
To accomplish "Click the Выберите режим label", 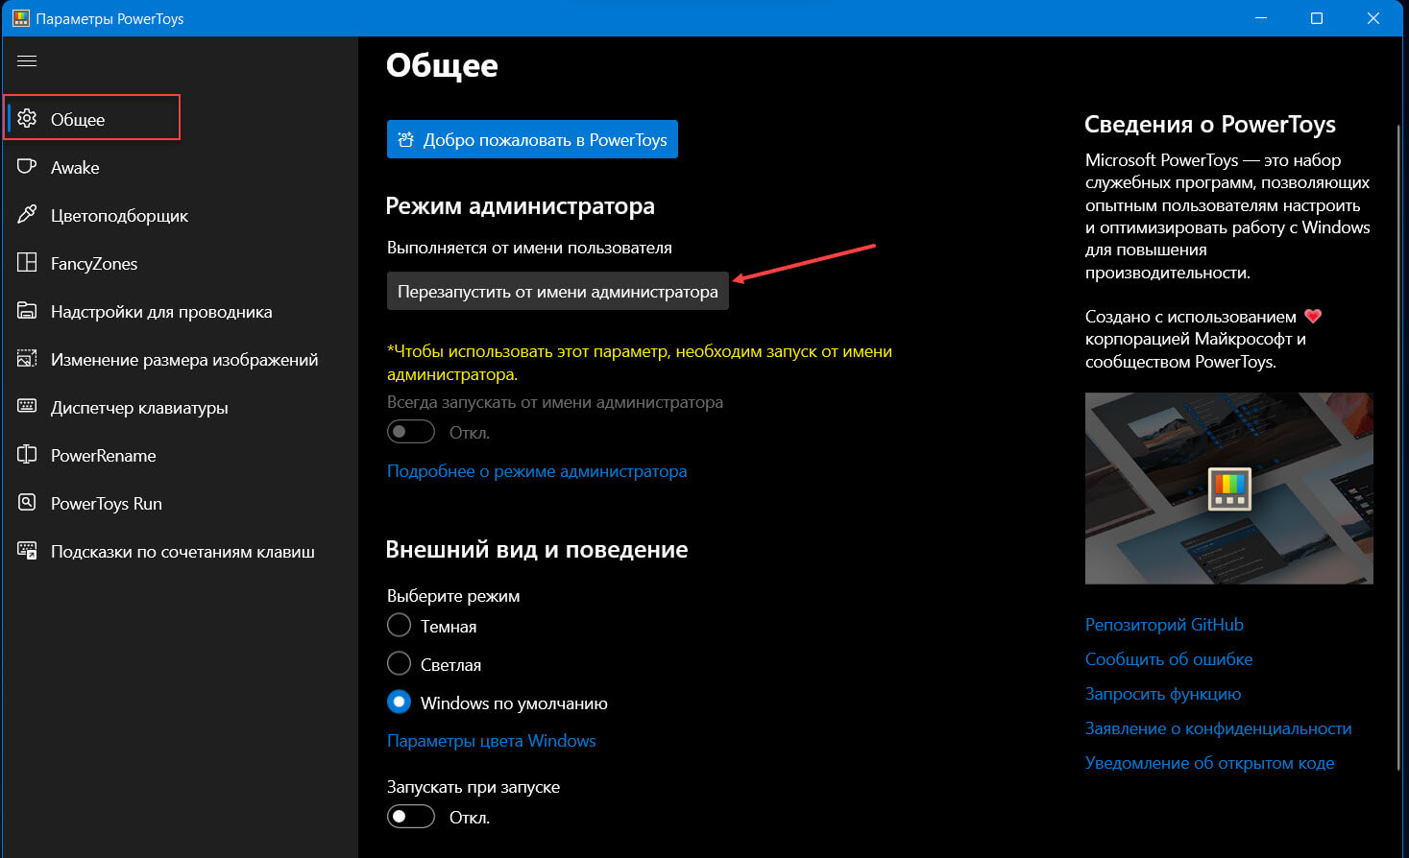I will [x=453, y=596].
